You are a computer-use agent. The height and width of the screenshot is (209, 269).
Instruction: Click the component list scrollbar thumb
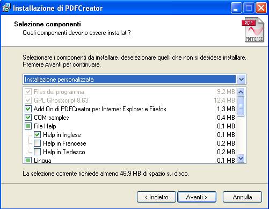[241, 106]
